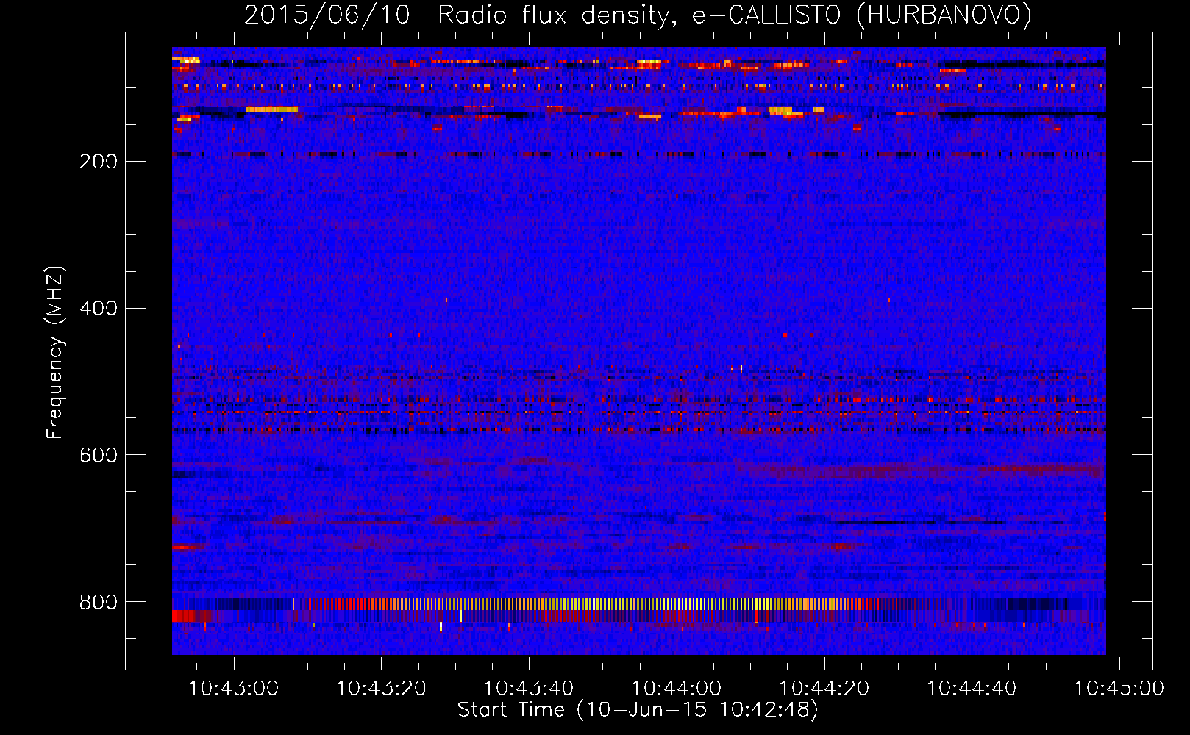Screen dimensions: 1190x735
Task: Click the 200 frequency tick label
Action: 99,162
